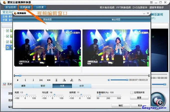
Task: Play the selected bracketed segment
Action: point(41,80)
